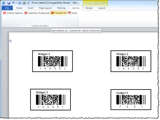160x120 pixels.
Task: Click the quick print icon
Action: [24, 3]
